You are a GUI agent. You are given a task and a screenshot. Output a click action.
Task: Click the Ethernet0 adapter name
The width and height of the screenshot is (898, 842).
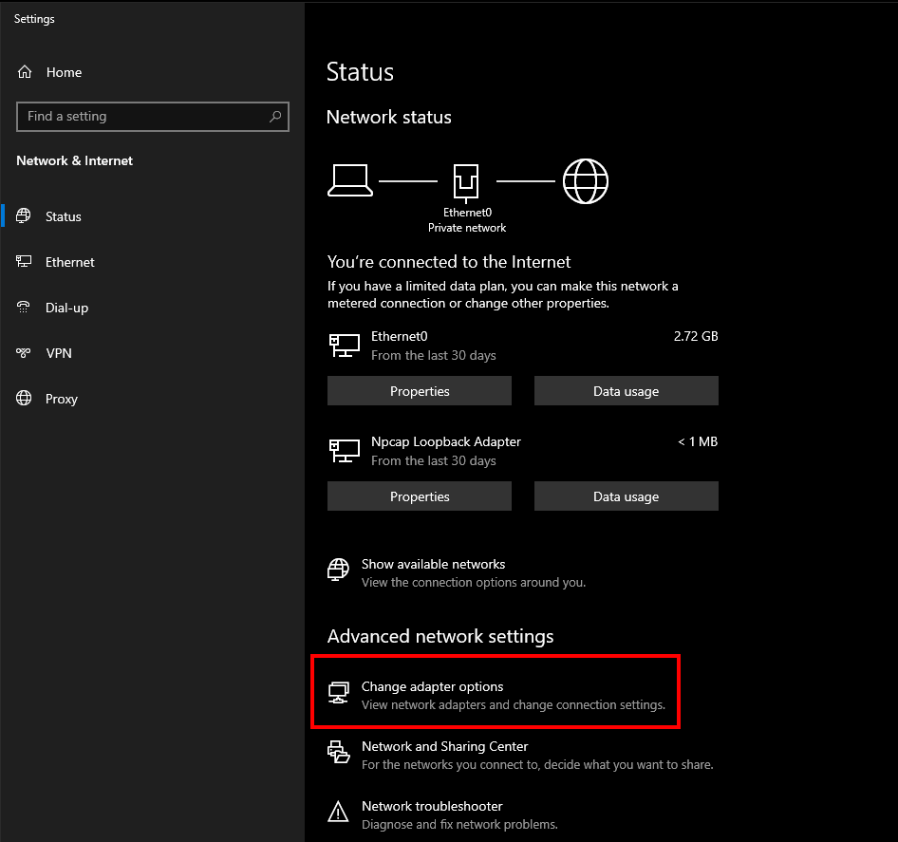tap(400, 336)
